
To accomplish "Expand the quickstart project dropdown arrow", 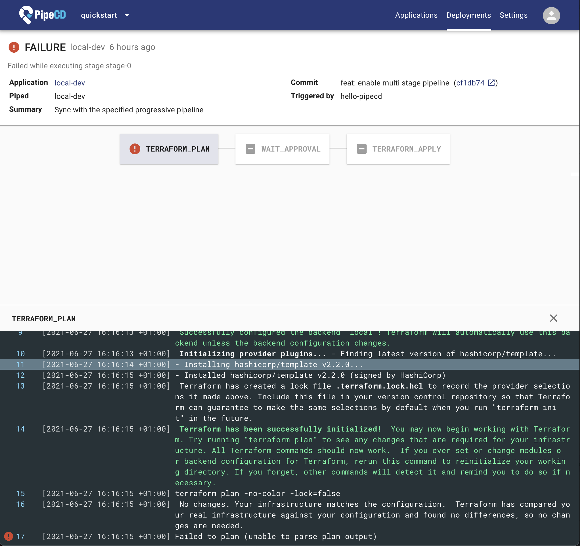I will pos(127,16).
